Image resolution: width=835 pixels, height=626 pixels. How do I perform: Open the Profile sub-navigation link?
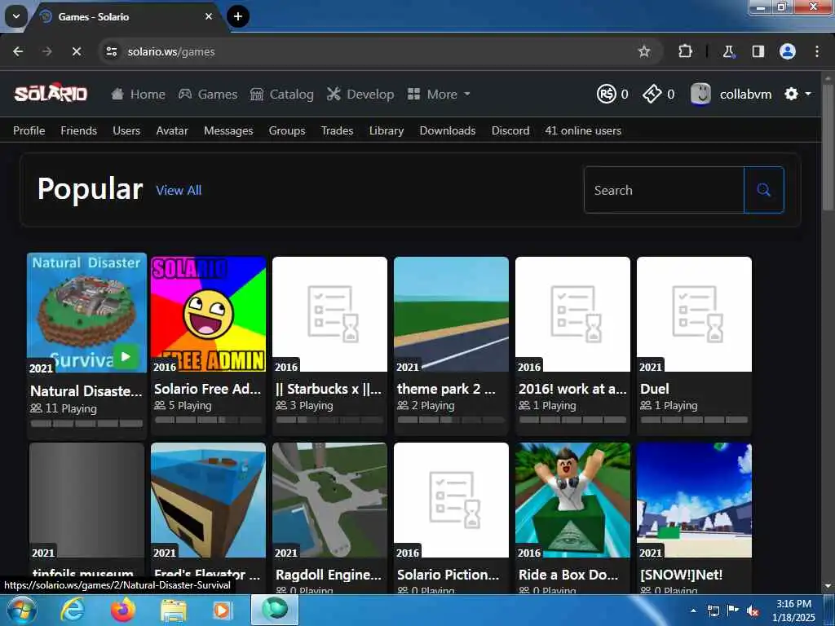point(29,130)
